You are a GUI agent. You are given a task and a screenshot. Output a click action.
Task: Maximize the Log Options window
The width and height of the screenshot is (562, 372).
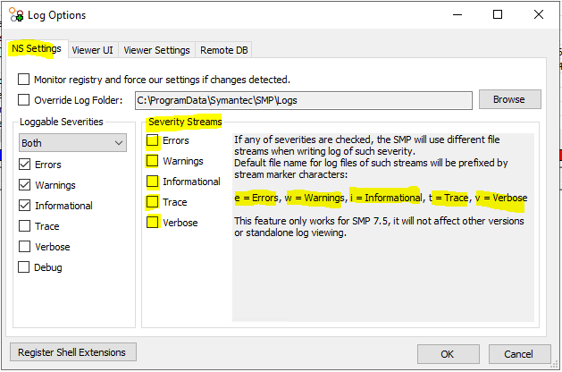pyautogui.click(x=498, y=14)
